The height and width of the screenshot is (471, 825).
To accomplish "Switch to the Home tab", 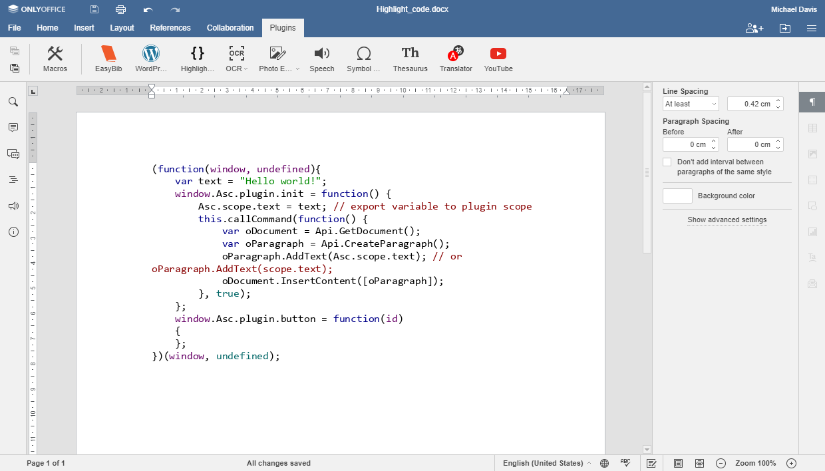I will (x=47, y=28).
